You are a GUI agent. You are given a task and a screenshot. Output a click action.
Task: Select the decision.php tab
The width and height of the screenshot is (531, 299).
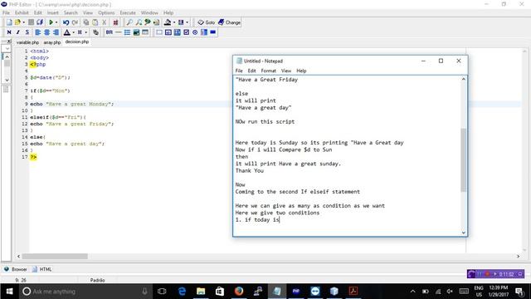point(77,42)
